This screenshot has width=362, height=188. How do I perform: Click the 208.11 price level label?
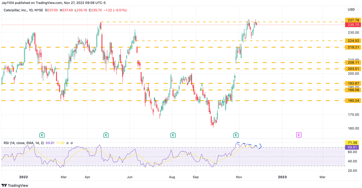click(353, 63)
